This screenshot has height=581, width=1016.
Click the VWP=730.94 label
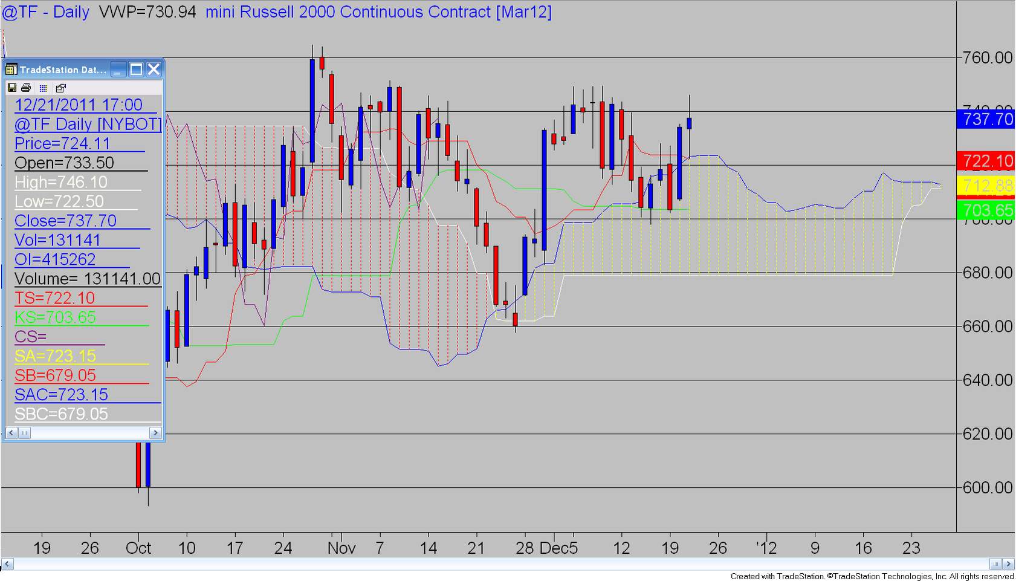147,12
